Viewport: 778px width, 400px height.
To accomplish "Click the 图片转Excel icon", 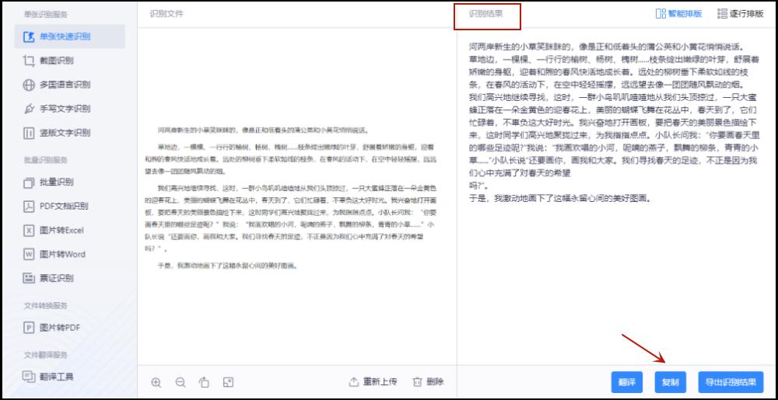I will point(30,230).
